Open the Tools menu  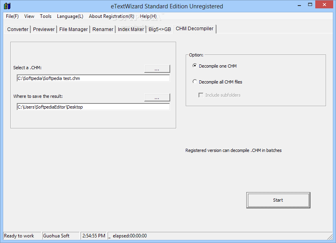[46, 16]
